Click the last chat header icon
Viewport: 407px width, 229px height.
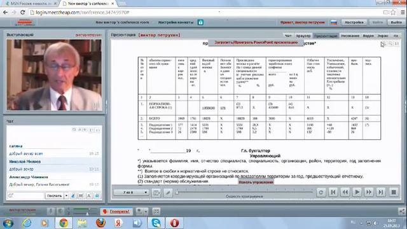pos(97,130)
